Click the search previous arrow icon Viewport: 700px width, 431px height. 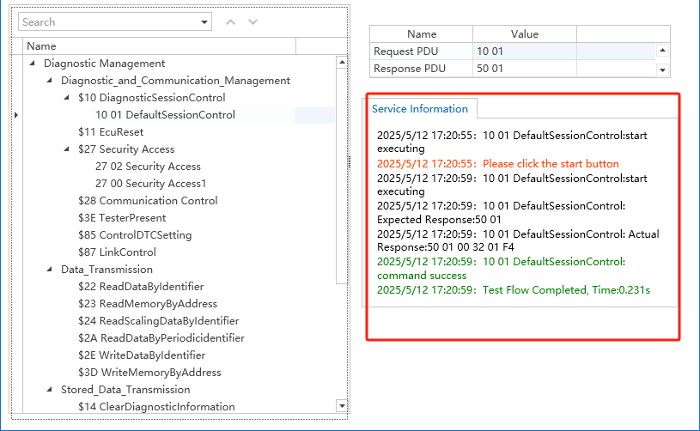tap(230, 22)
